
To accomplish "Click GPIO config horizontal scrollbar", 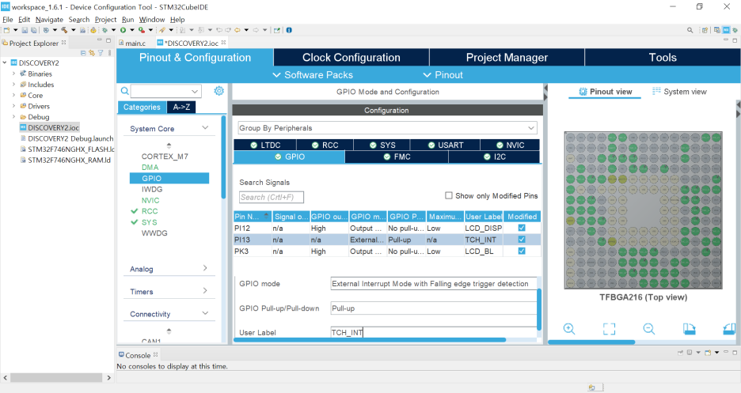I will [370, 340].
